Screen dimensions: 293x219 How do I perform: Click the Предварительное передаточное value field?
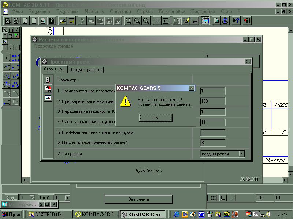[x=213, y=91]
